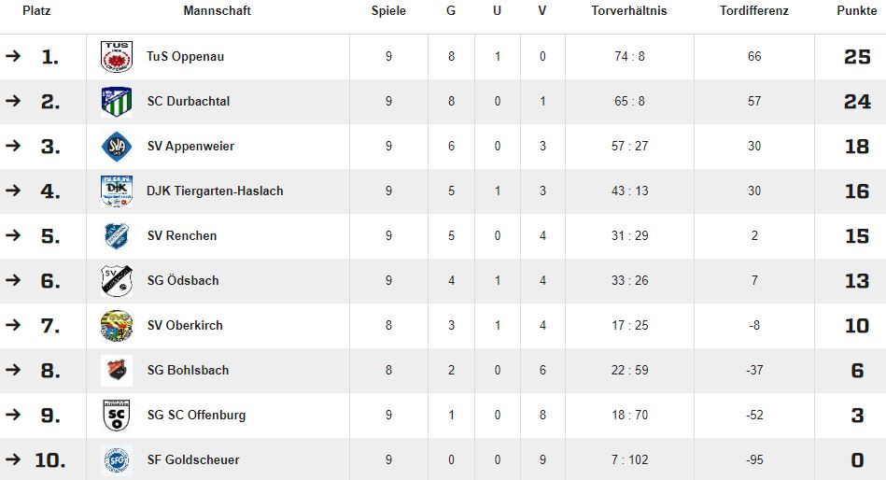The image size is (886, 480).
Task: Select the SG SC Offenburg team name
Action: (196, 415)
